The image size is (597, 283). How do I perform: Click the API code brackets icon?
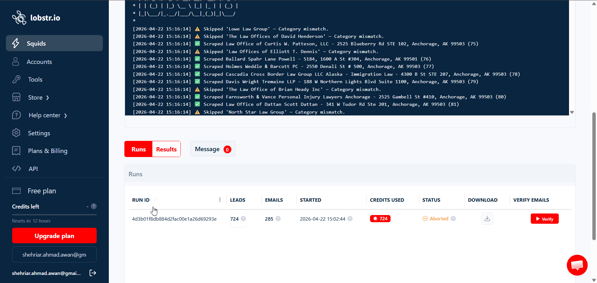pos(16,168)
